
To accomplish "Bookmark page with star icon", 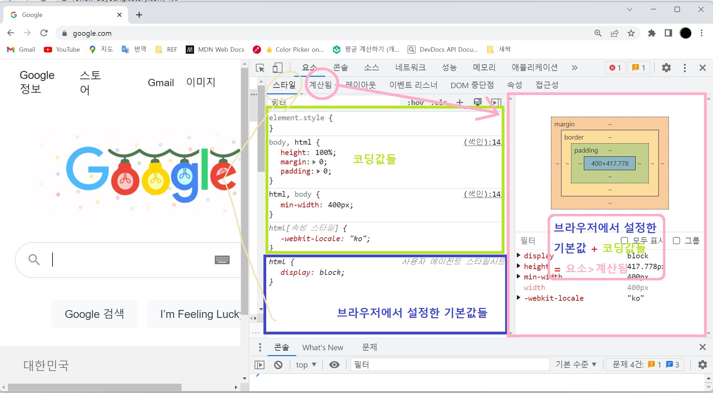I will coord(631,33).
